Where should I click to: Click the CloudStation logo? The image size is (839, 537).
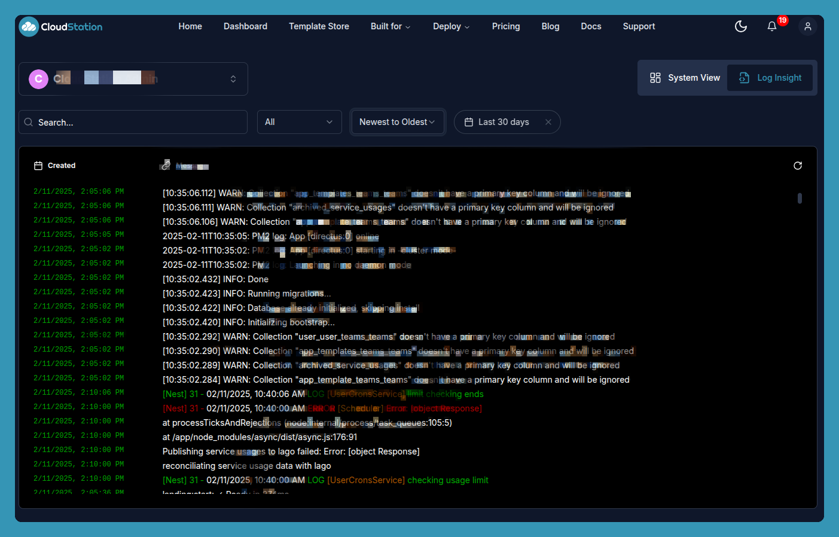(61, 27)
